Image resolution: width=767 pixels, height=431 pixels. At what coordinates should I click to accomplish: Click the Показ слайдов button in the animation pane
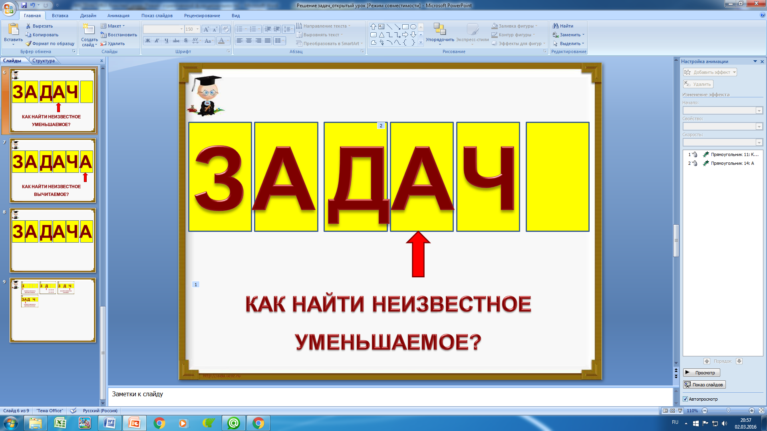pos(704,385)
